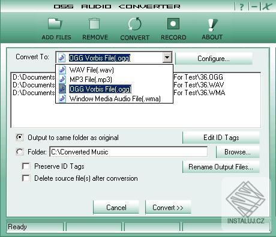Click the Cancel button
276x237 pixels.
(x=116, y=208)
